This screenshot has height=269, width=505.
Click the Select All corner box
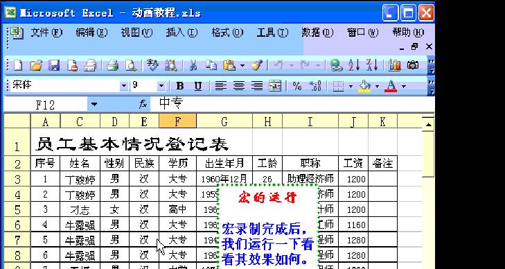click(17, 121)
